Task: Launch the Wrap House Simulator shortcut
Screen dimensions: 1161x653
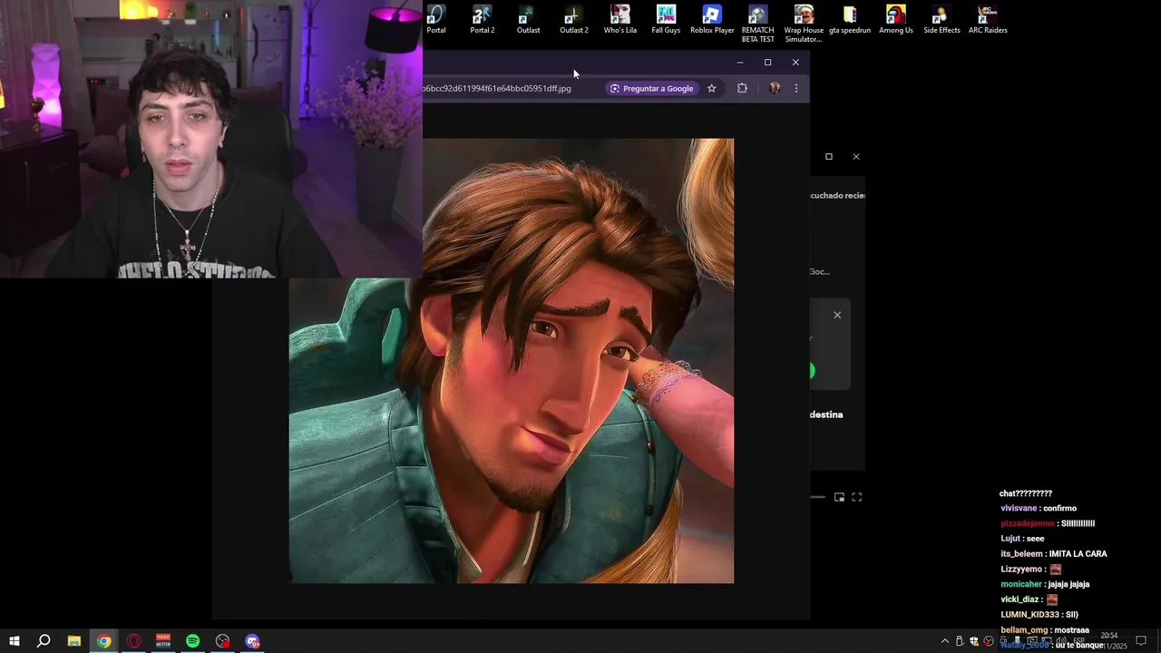Action: (804, 24)
